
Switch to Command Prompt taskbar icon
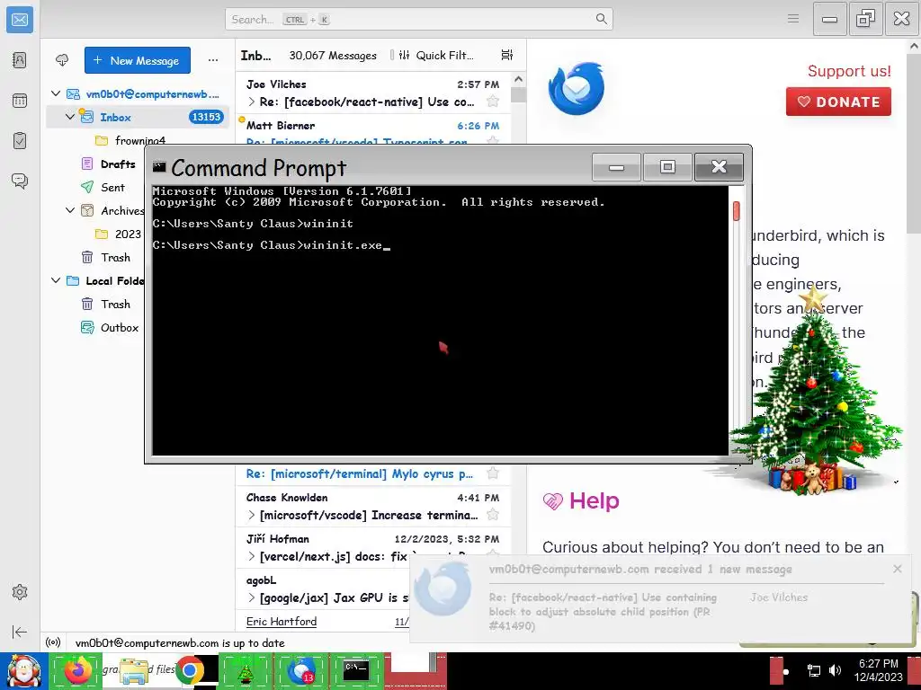[356, 671]
